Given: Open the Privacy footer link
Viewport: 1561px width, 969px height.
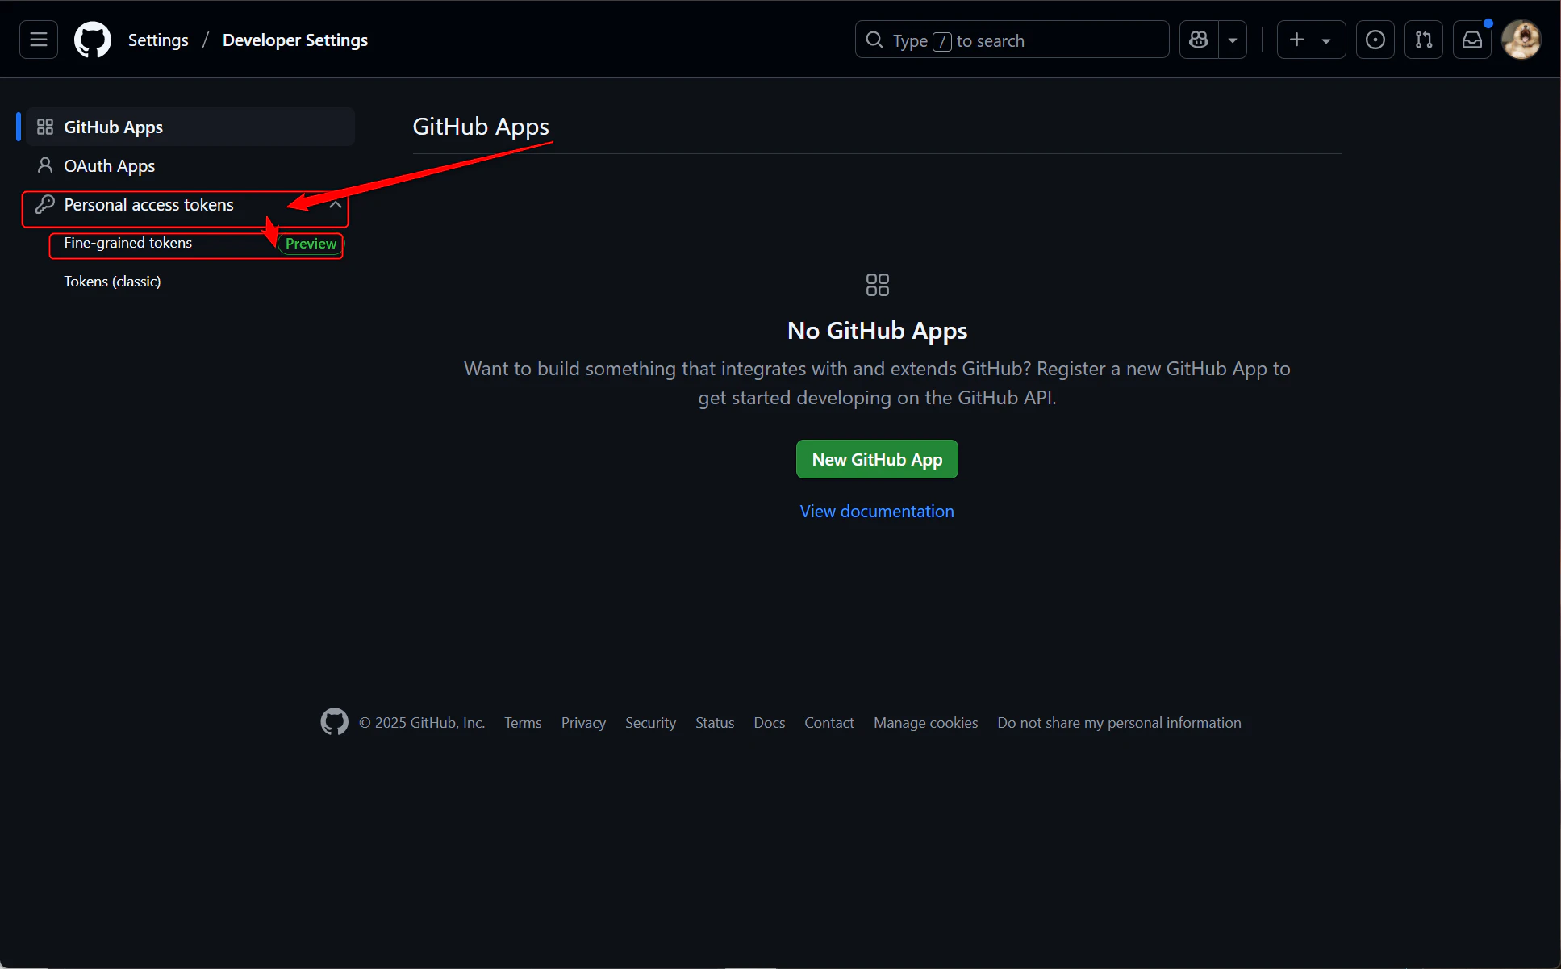Looking at the screenshot, I should (583, 723).
